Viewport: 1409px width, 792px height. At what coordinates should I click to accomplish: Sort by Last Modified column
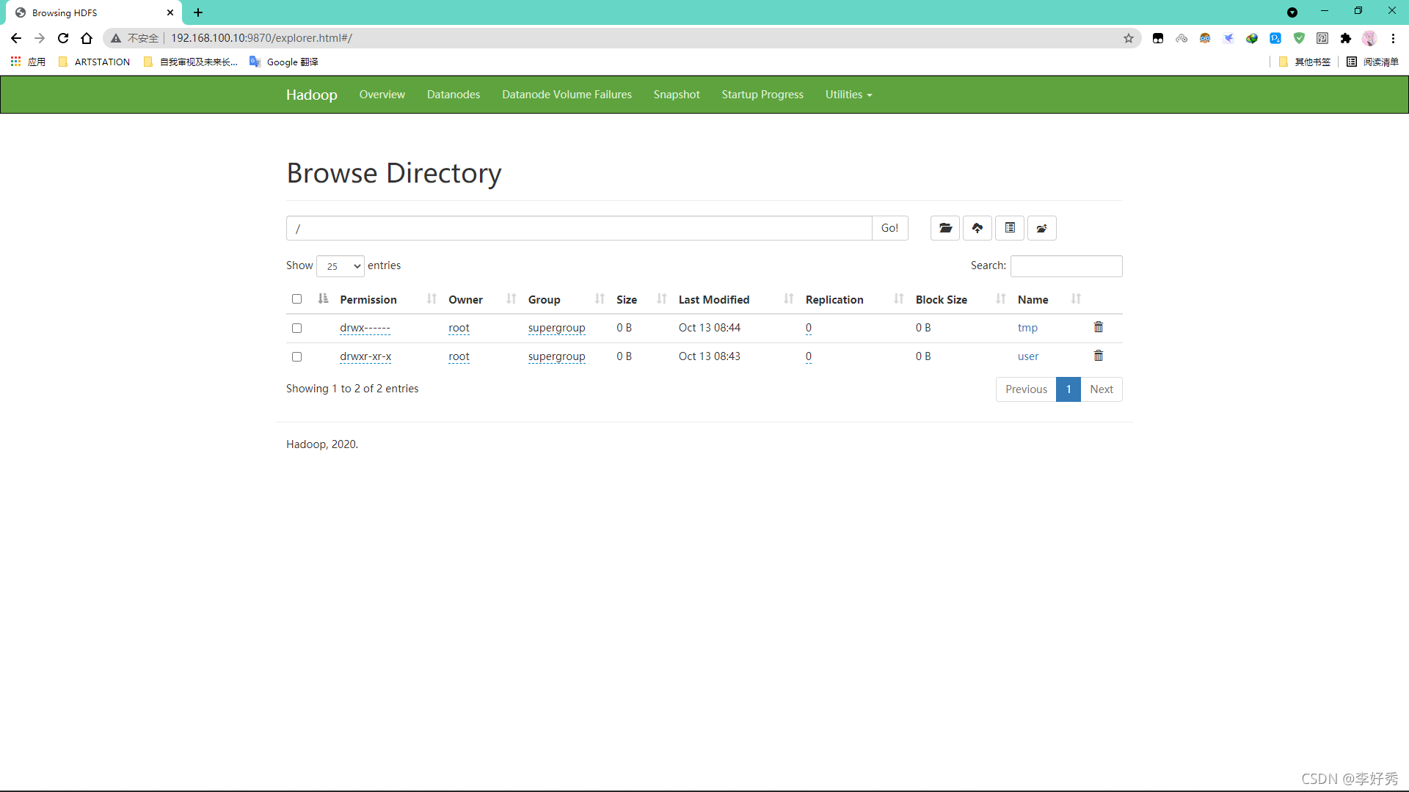click(713, 298)
